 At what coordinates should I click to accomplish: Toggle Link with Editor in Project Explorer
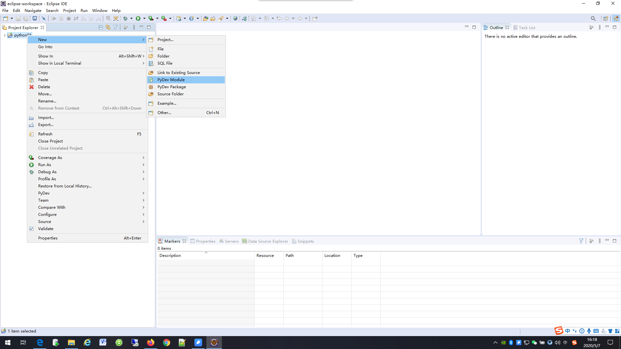tap(108, 27)
